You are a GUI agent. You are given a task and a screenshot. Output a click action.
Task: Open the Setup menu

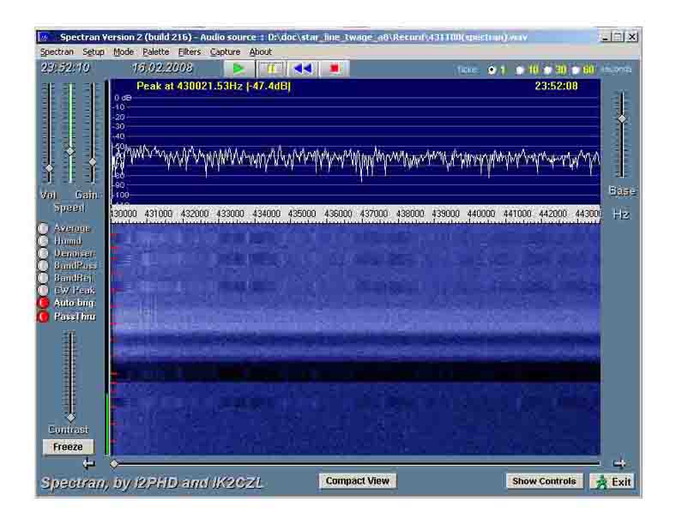[94, 51]
